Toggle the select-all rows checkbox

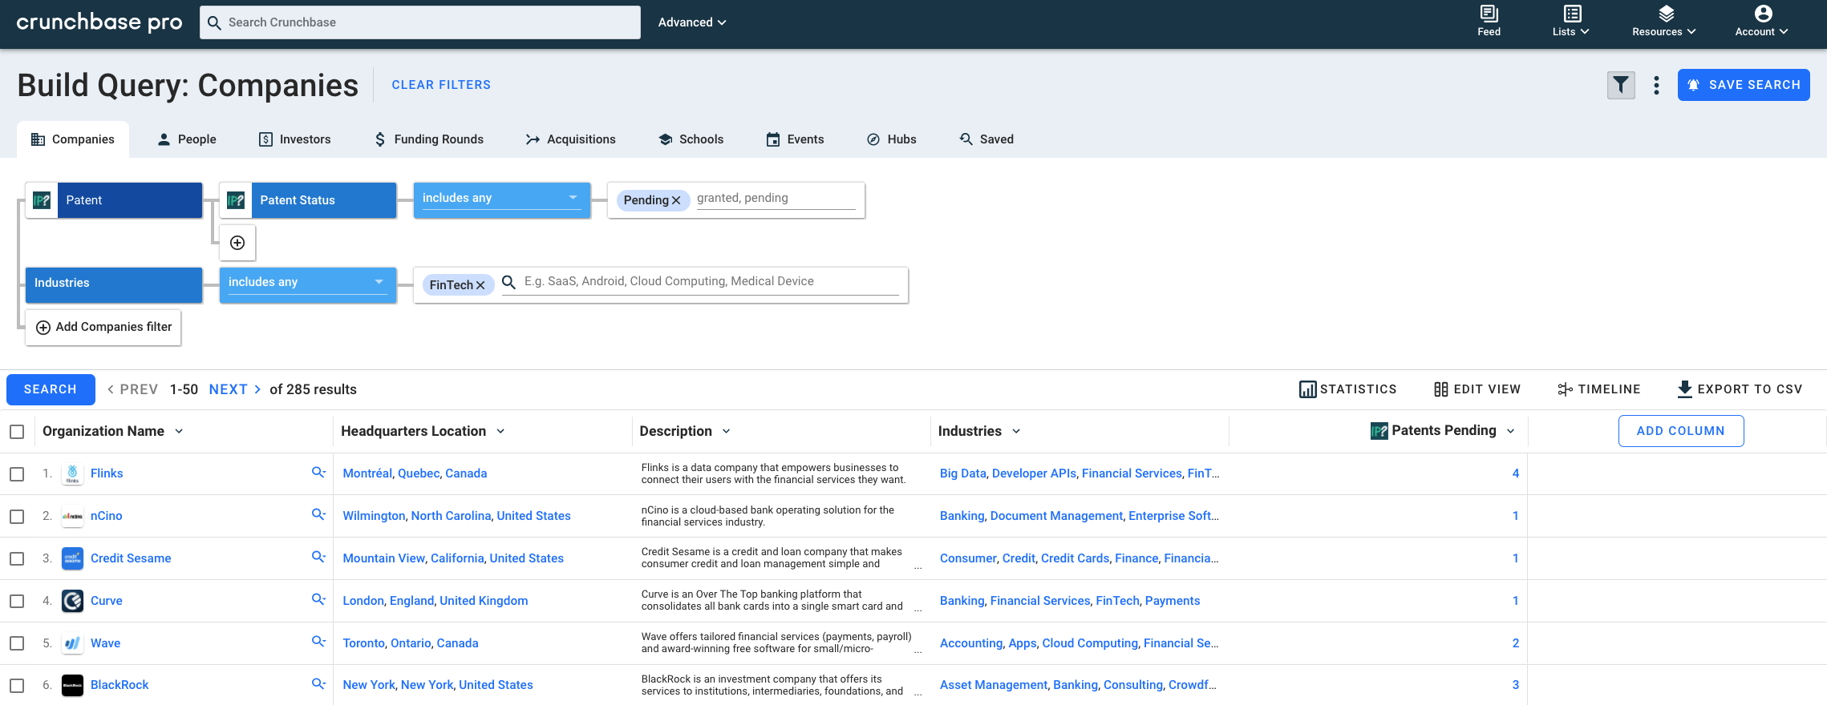pos(17,432)
